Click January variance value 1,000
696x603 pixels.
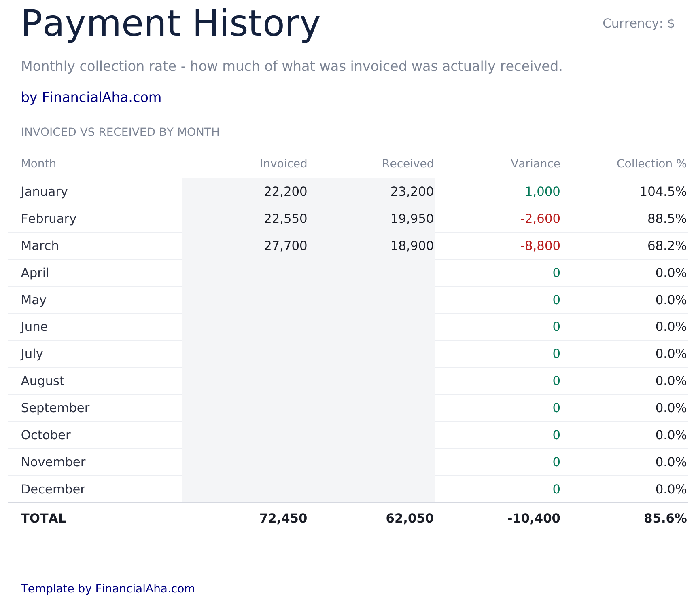(x=542, y=192)
